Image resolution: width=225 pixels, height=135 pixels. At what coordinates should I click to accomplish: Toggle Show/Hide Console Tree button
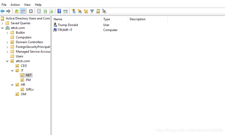pos(23,11)
